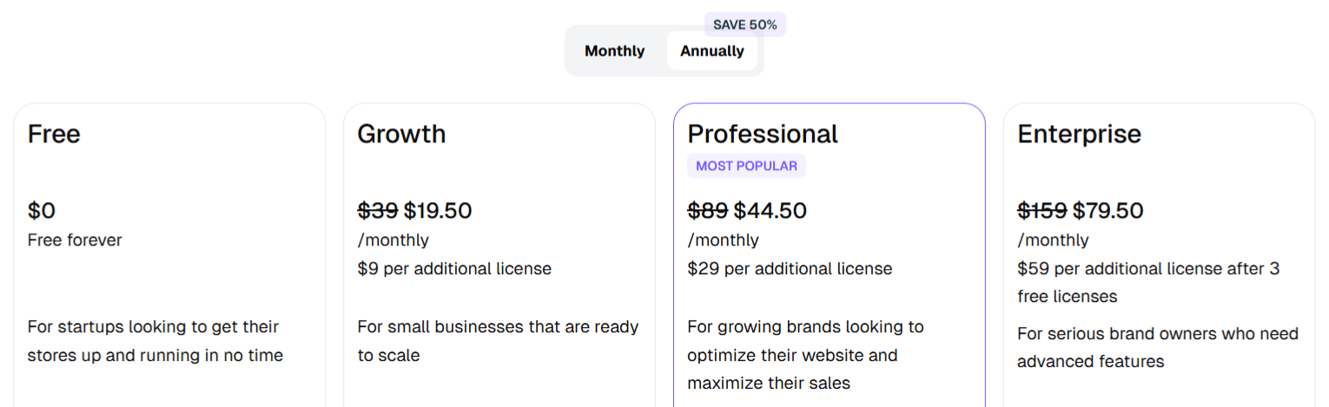Click the $0 price on Free plan
1329x407 pixels.
click(42, 211)
